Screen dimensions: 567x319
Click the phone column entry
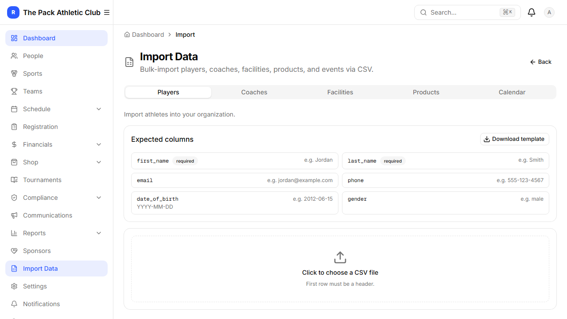(446, 180)
